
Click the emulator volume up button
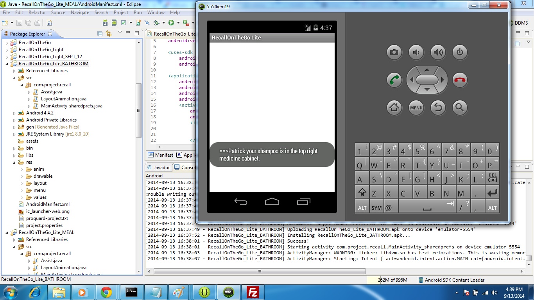click(x=438, y=52)
